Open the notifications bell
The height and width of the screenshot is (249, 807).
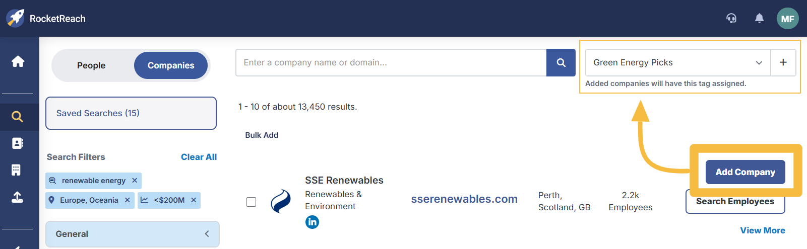point(759,19)
